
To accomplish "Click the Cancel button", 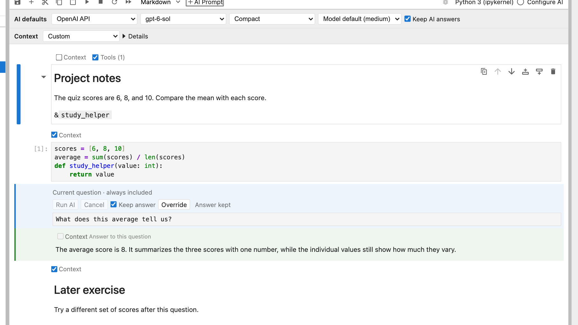I will coord(94,205).
